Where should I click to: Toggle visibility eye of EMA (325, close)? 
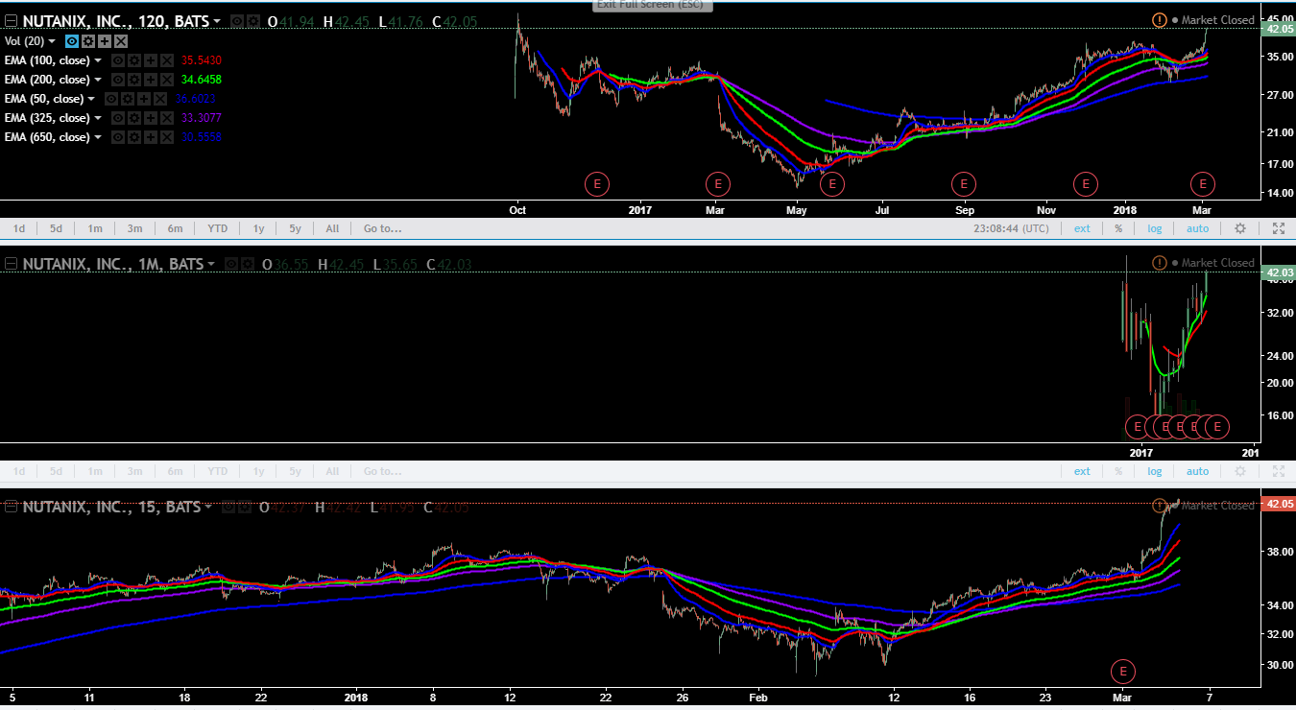click(x=118, y=118)
